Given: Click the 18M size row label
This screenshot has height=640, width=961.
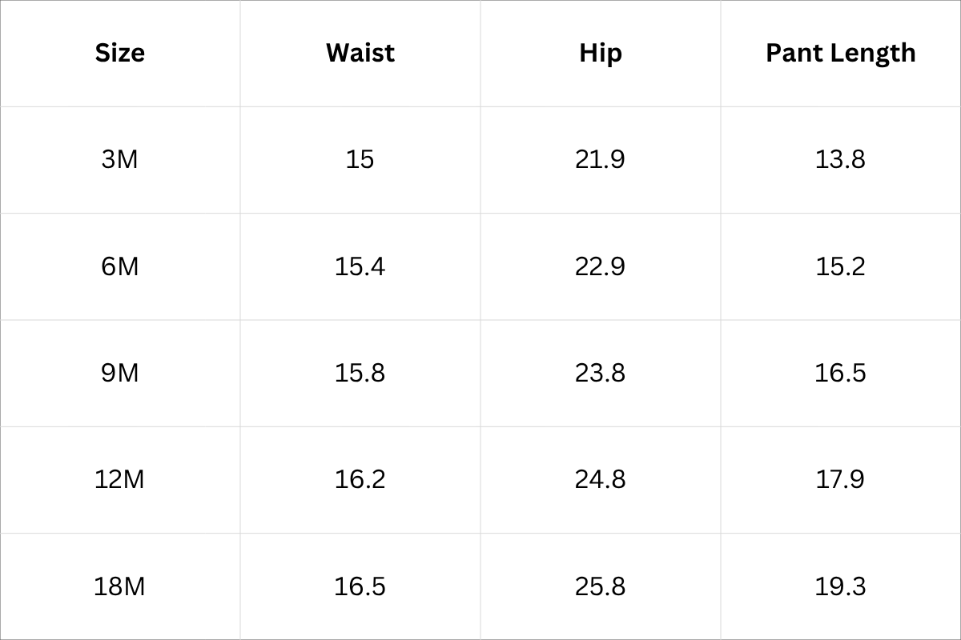Looking at the screenshot, I should pos(120,586).
